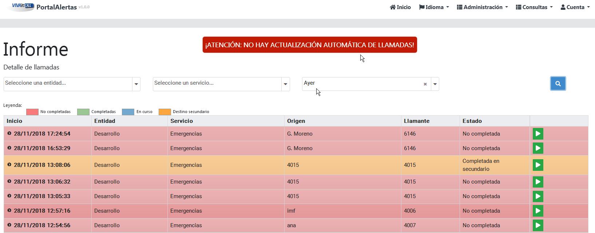This screenshot has width=595, height=233.
Task: Clear the Ayer date selection
Action: tap(425, 84)
